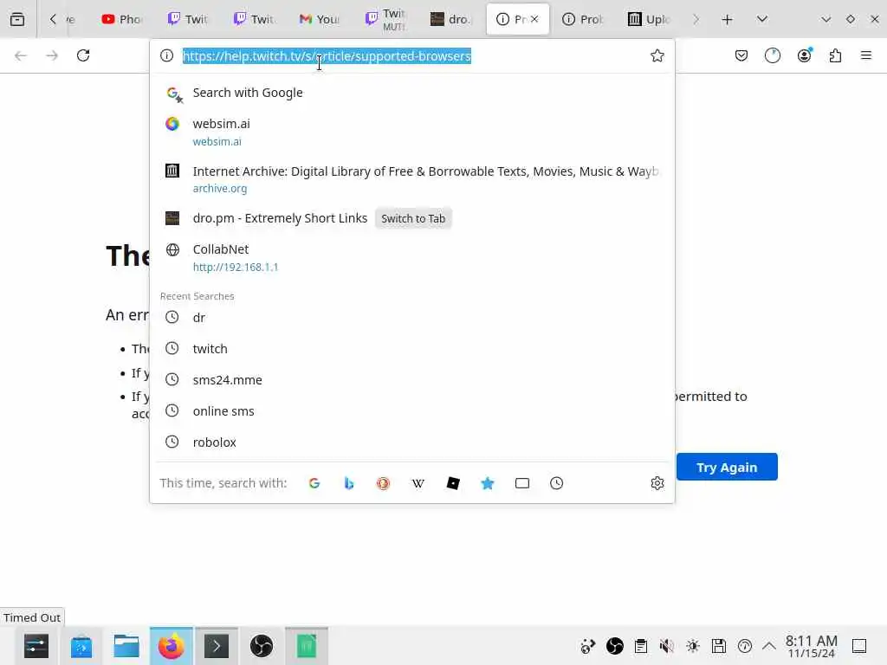The height and width of the screenshot is (665, 887).
Task: Switch to the dro.pm tab
Action: [450, 19]
